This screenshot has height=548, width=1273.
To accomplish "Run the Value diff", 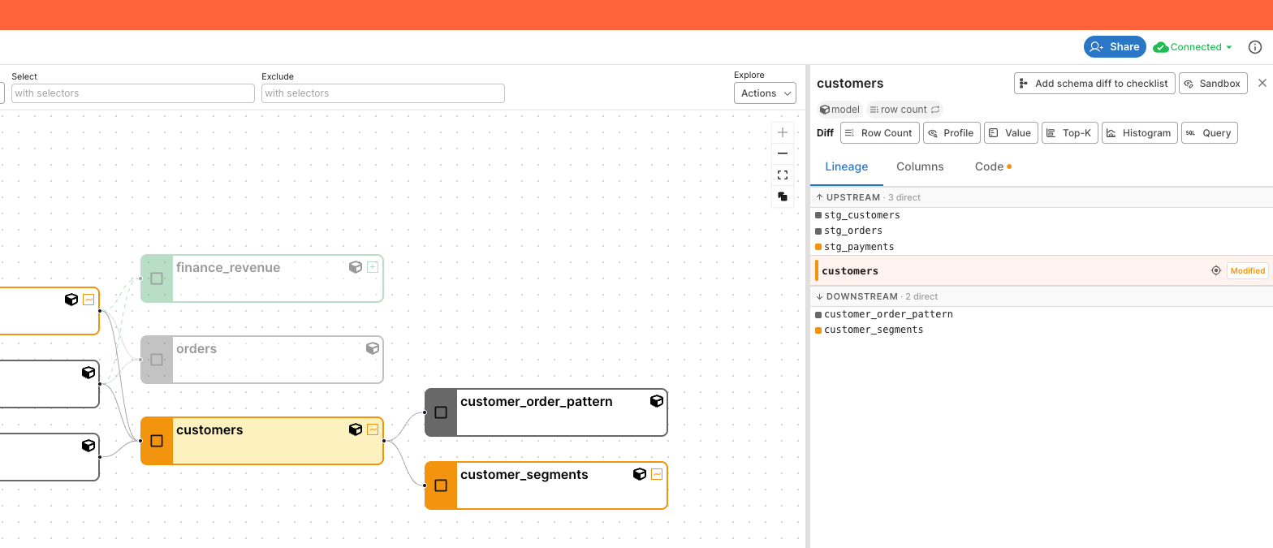I will click(1011, 133).
